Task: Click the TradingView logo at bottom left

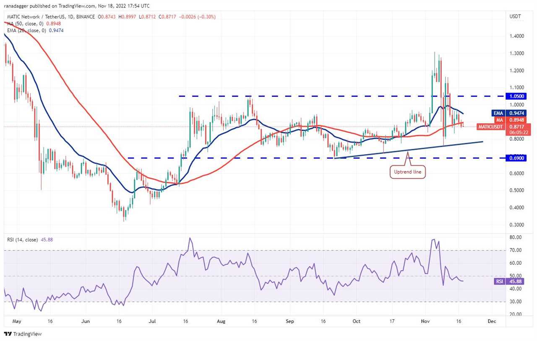Action: pyautogui.click(x=23, y=334)
